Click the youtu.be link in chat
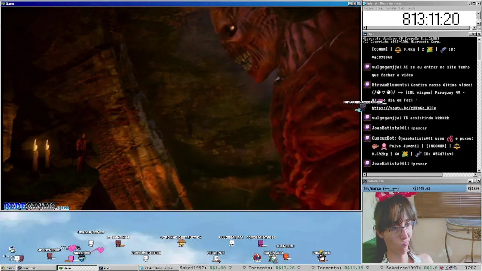482x271 pixels. click(404, 108)
